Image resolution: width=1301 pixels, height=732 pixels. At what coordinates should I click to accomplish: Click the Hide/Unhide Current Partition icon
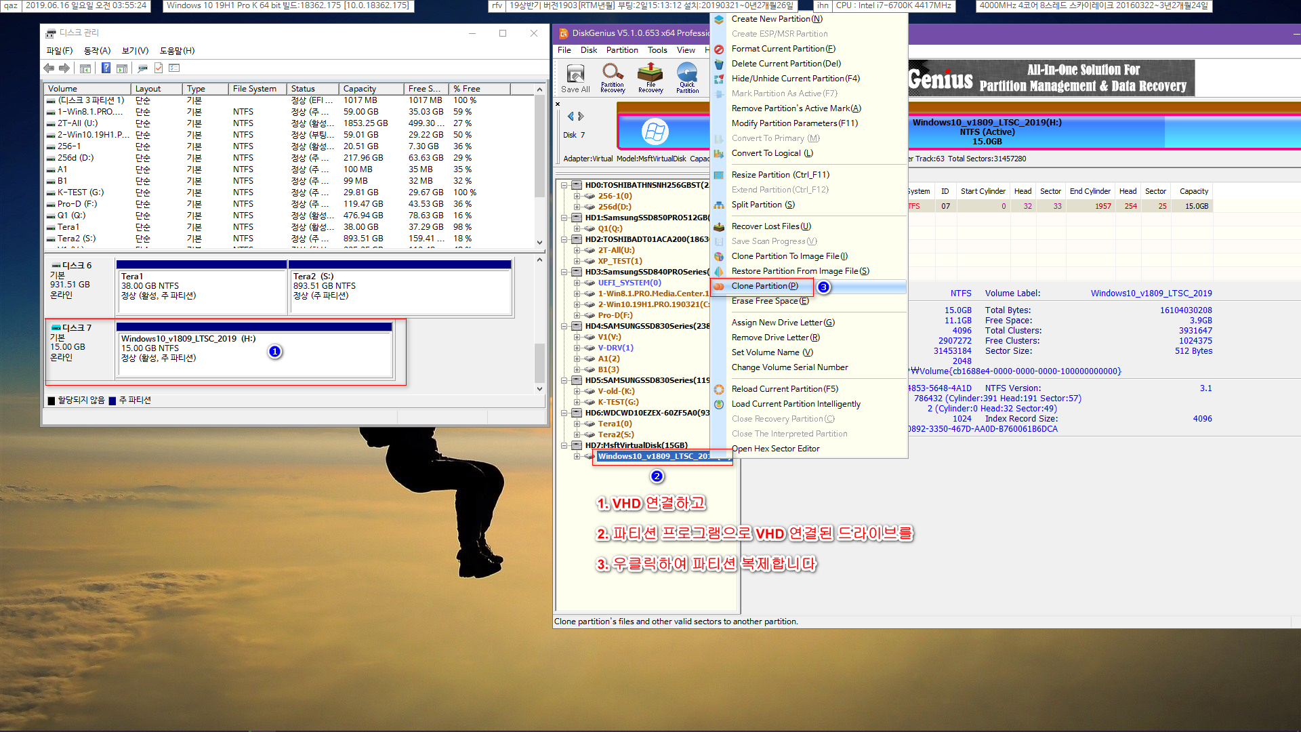[x=719, y=79]
